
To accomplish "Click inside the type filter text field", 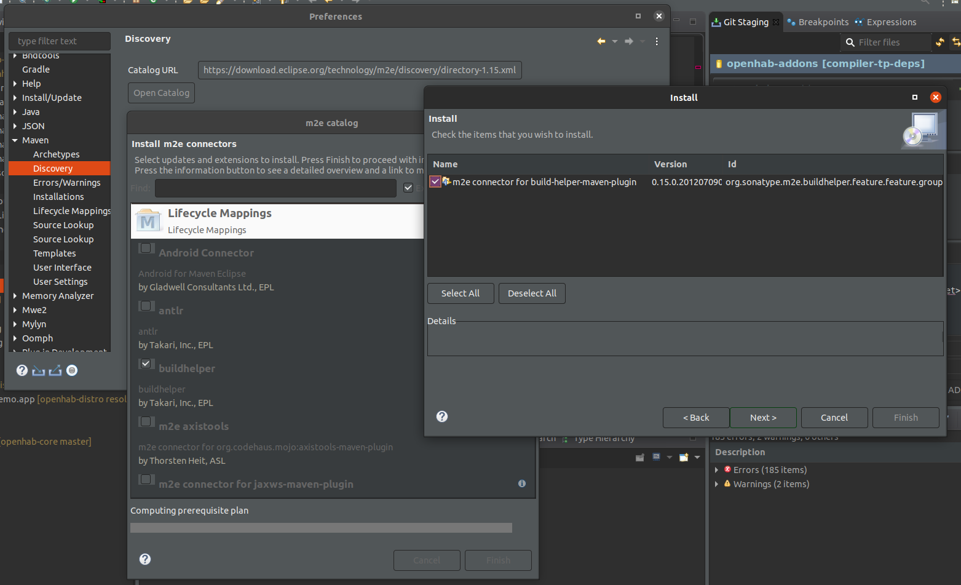I will [x=59, y=41].
